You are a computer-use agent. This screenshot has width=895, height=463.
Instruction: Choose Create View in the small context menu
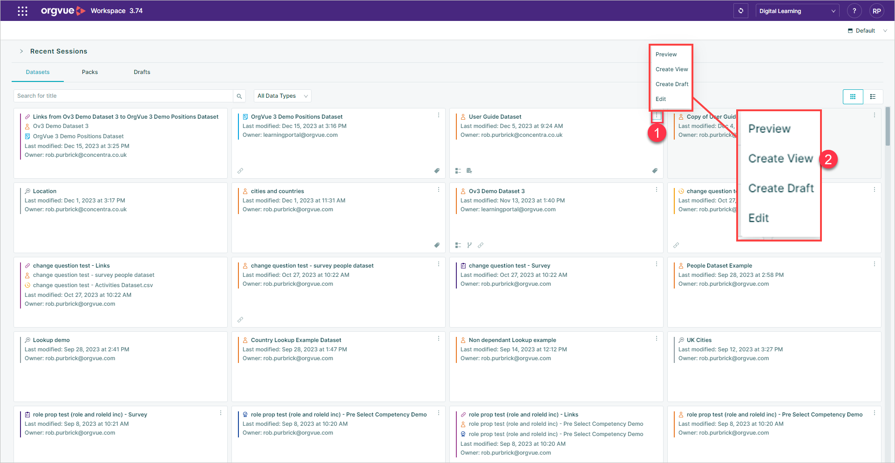tap(671, 69)
